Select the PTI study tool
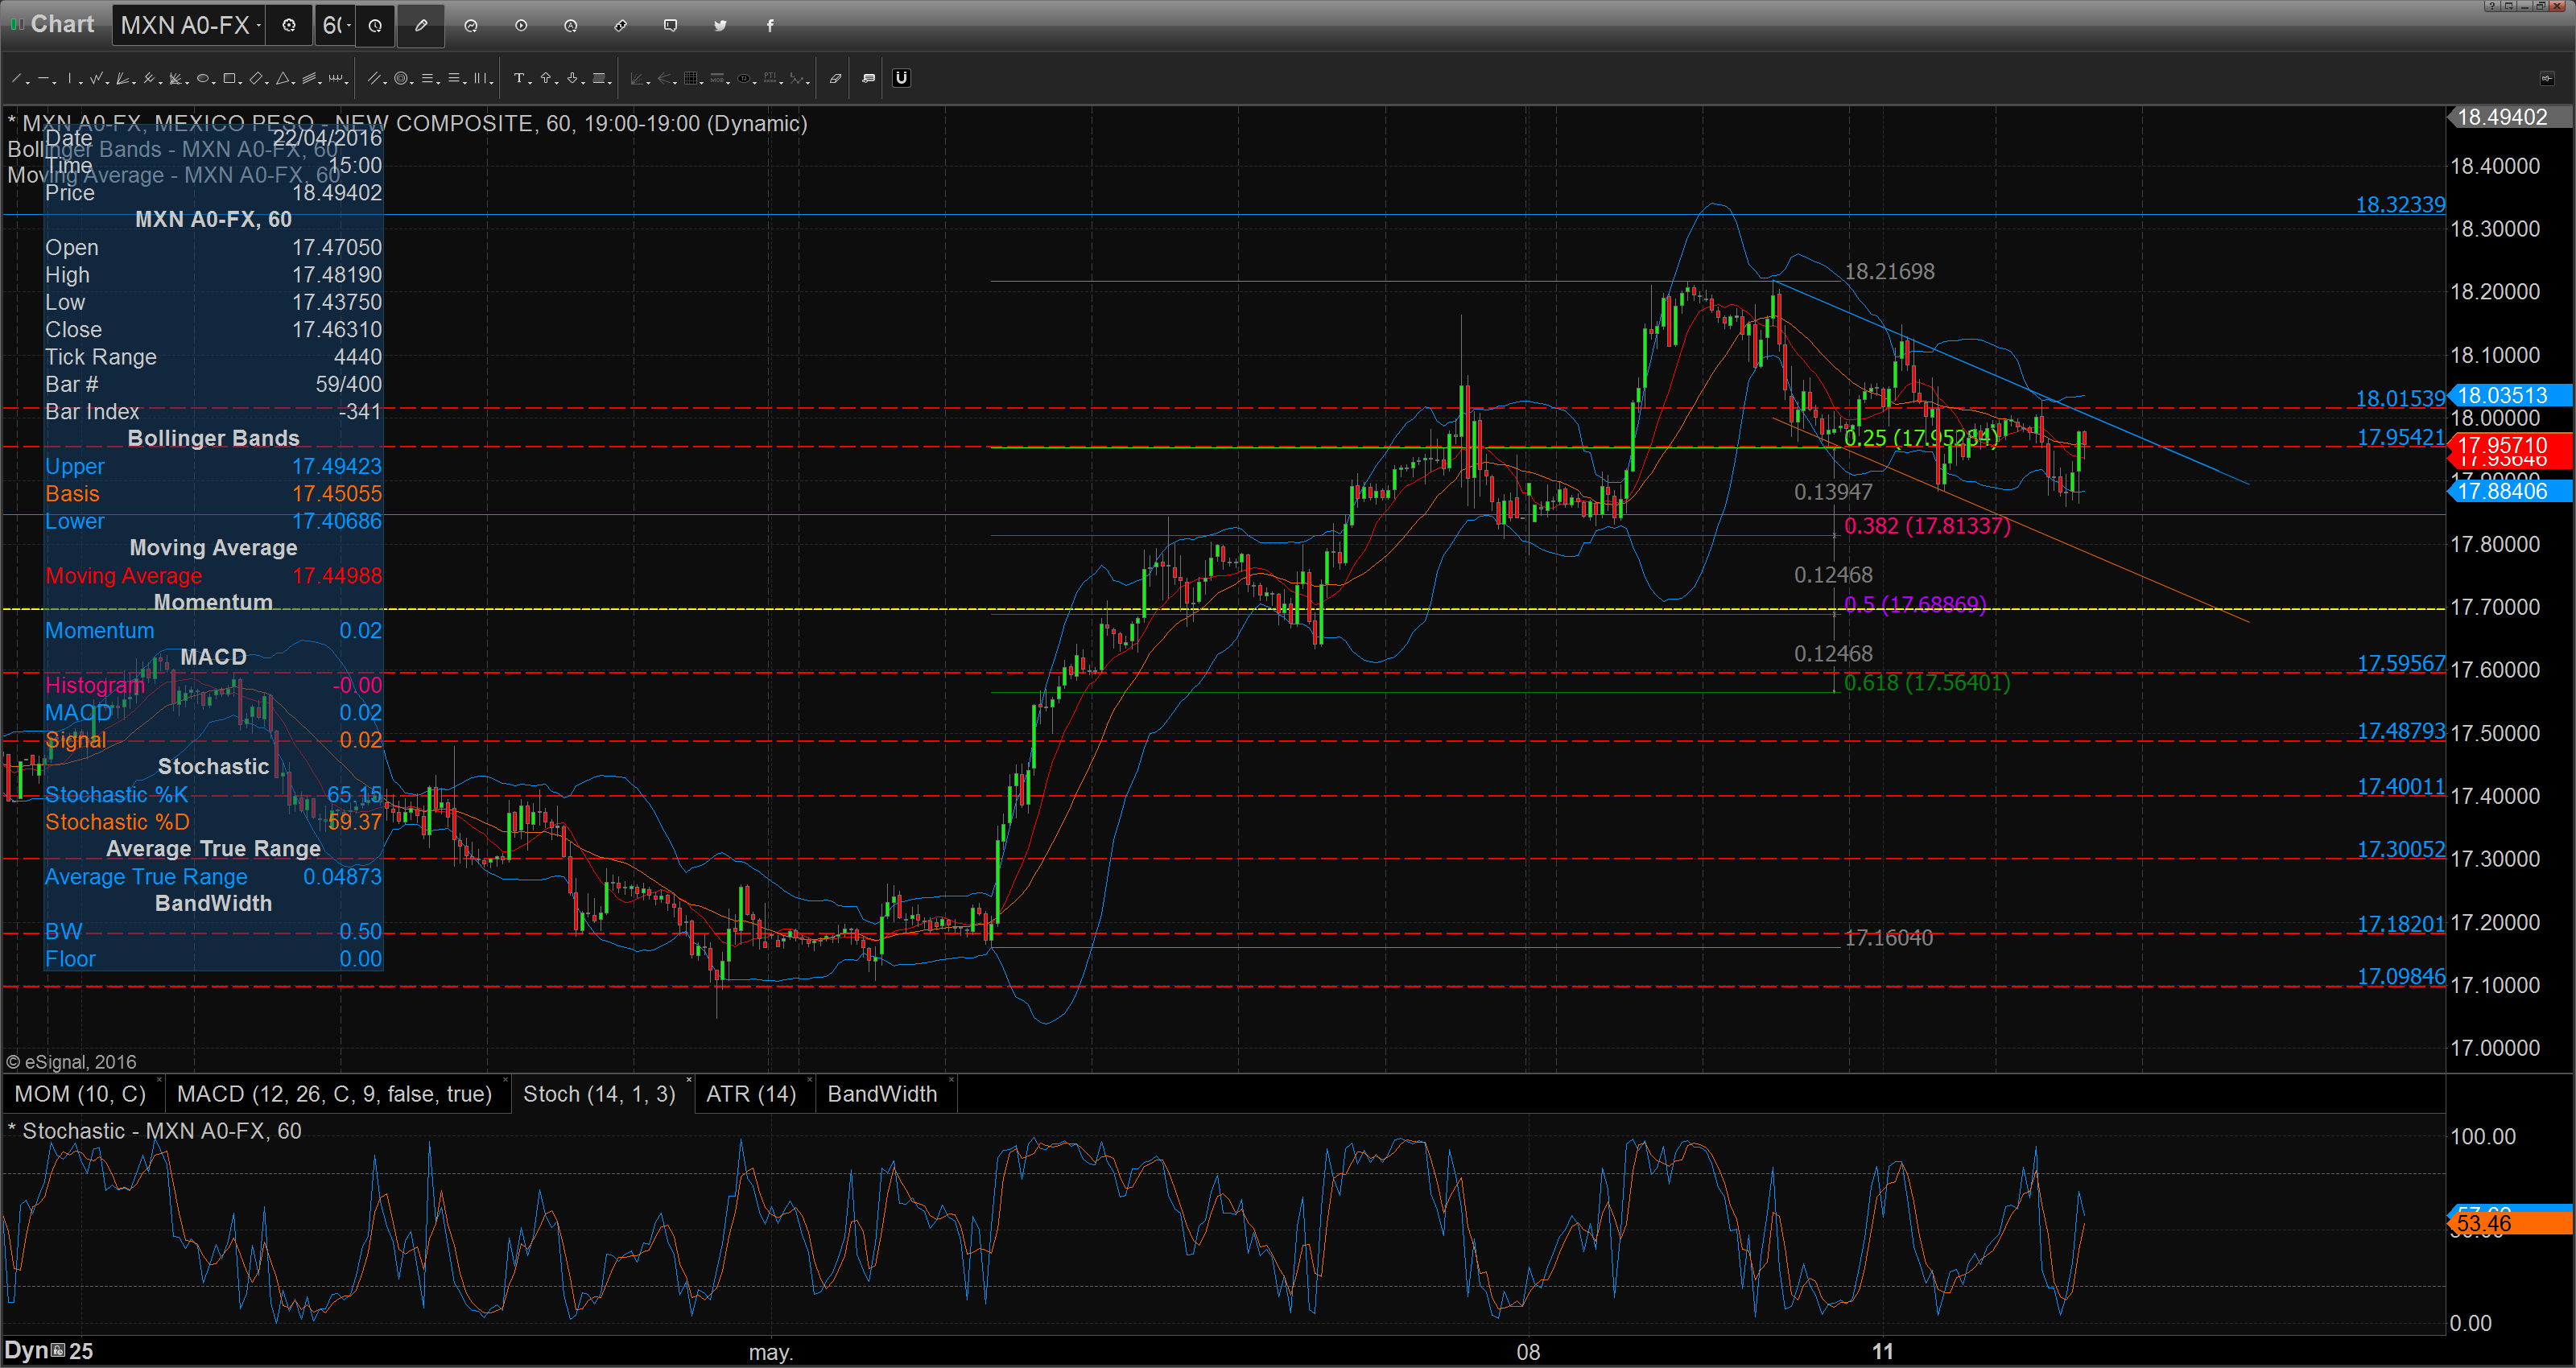The image size is (2576, 1368). tap(770, 78)
